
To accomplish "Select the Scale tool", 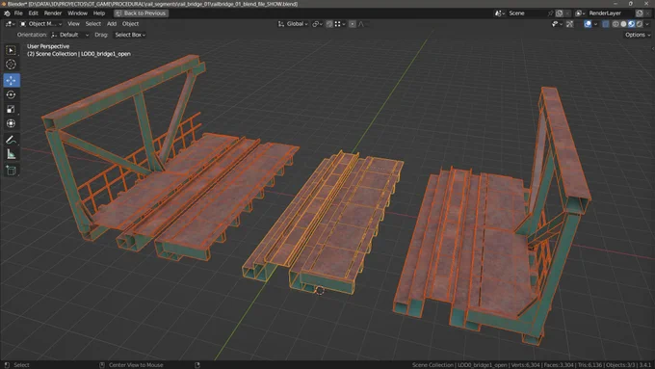I will (x=12, y=110).
